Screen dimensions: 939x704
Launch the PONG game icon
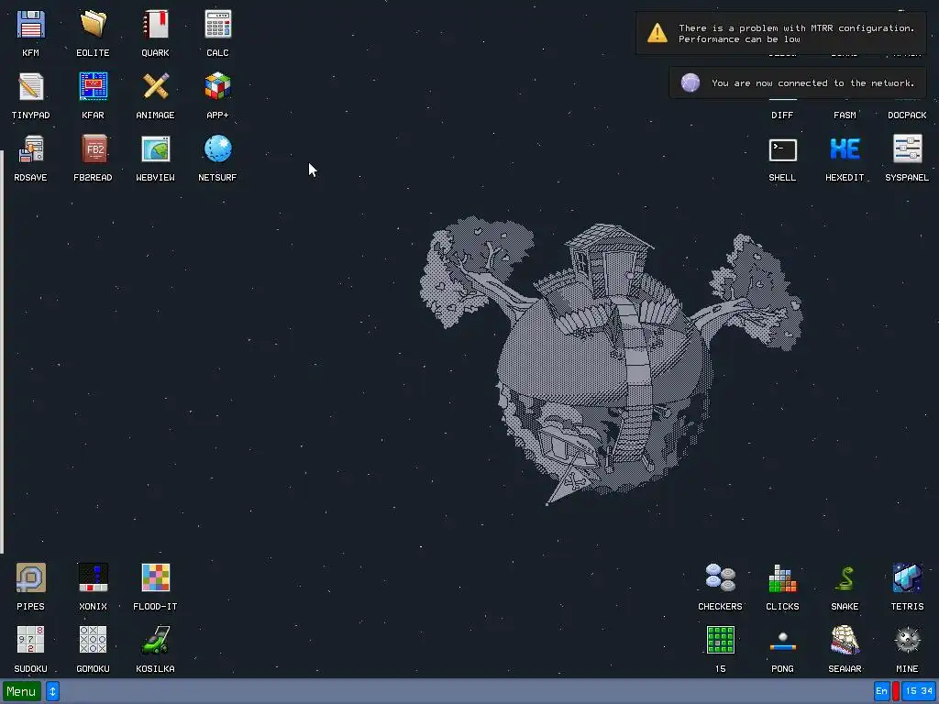click(x=783, y=641)
